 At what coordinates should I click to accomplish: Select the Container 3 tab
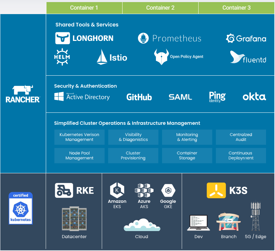[236, 8]
